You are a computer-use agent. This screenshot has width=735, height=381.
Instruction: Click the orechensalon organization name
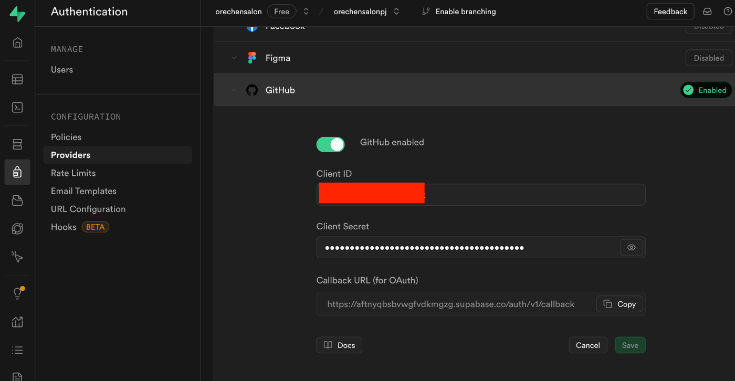pos(238,12)
